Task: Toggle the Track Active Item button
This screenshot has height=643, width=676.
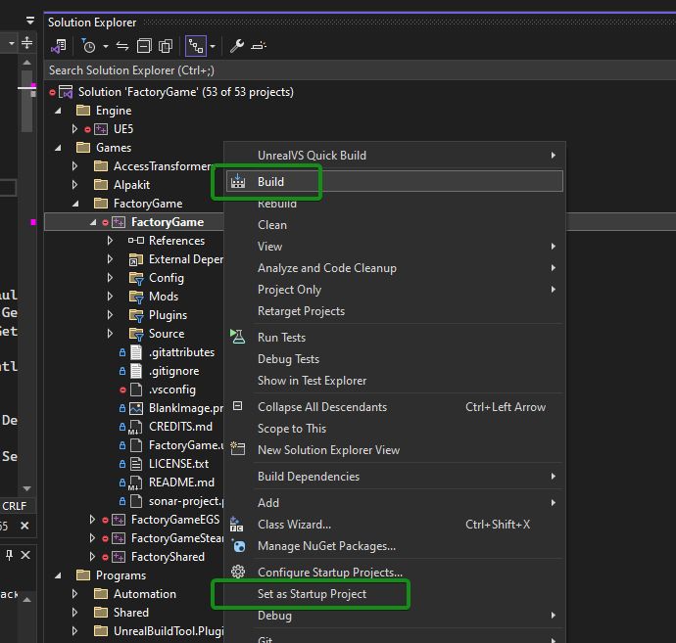Action: [196, 46]
